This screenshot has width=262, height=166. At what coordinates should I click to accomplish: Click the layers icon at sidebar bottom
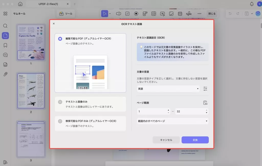click(x=5, y=162)
